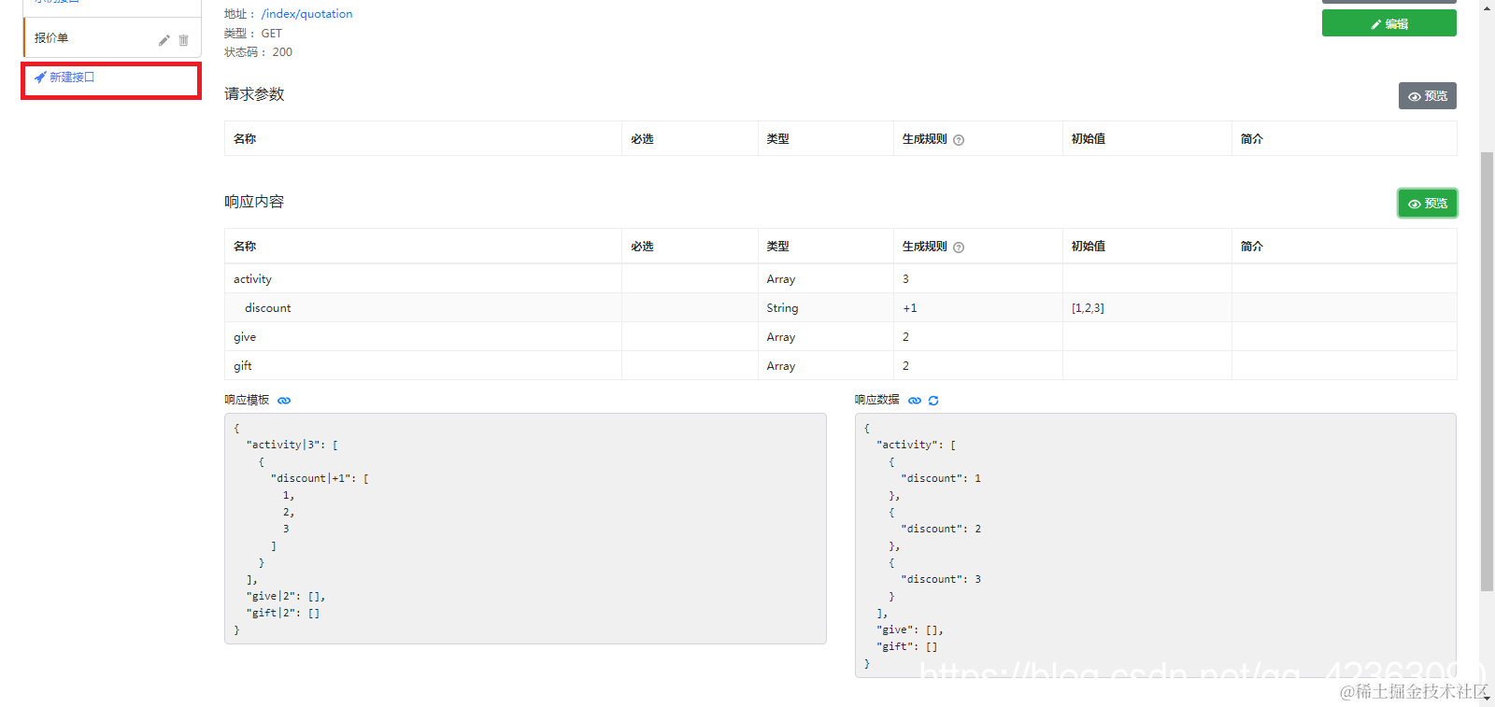Select the discount row name cell

click(x=423, y=308)
